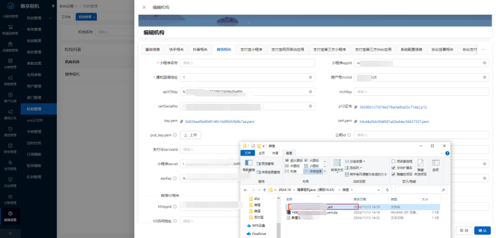The height and width of the screenshot is (238, 496).
Task: Open 系统设置 breadcrumb dropdown
Action: point(68,6)
